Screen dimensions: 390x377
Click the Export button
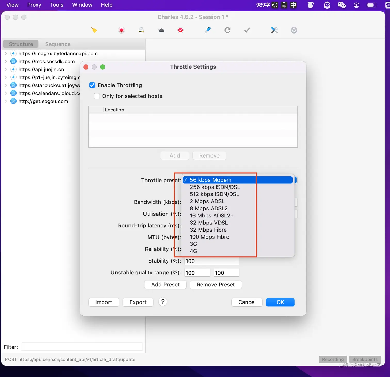tap(138, 302)
